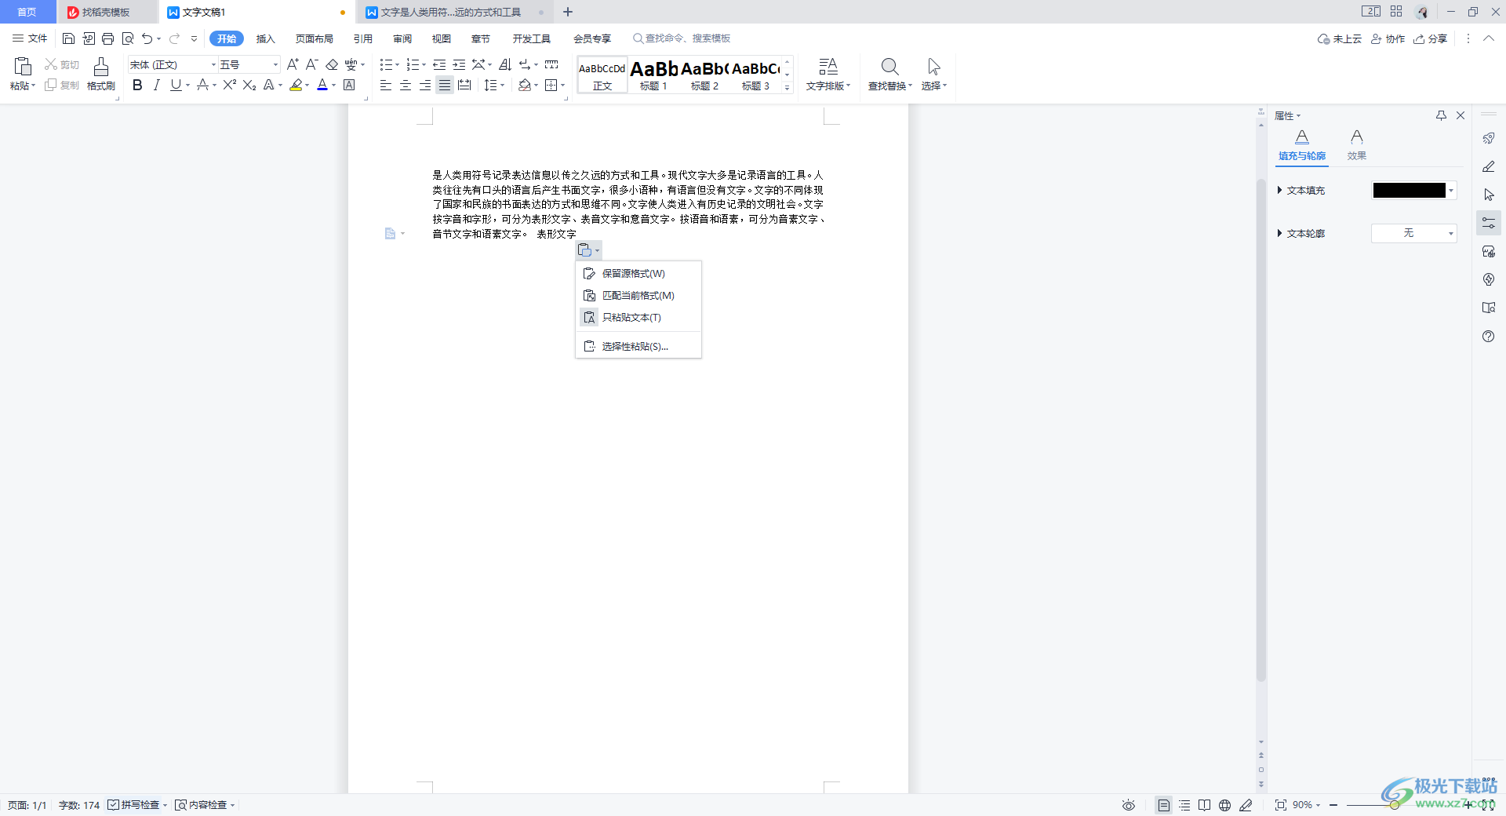Open the Properties 属性 panel dropdown
The image size is (1506, 816).
tap(1287, 115)
